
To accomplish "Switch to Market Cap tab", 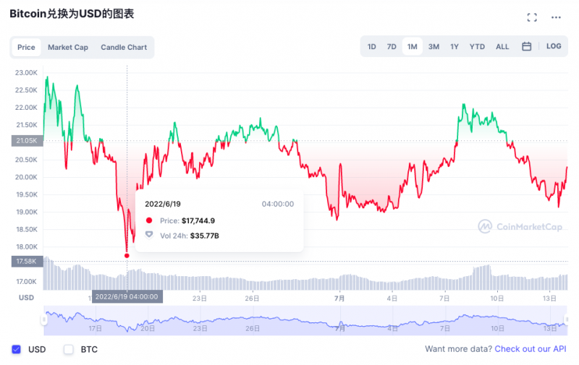I will click(68, 48).
